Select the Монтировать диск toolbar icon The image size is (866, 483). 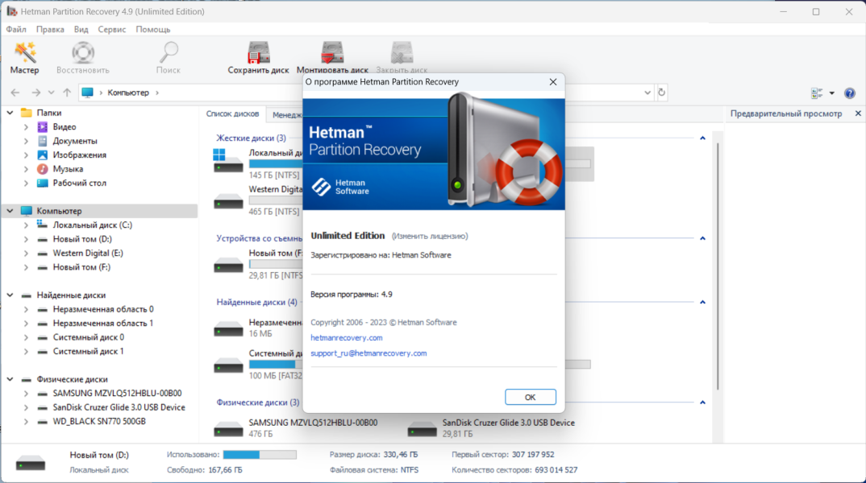(332, 58)
